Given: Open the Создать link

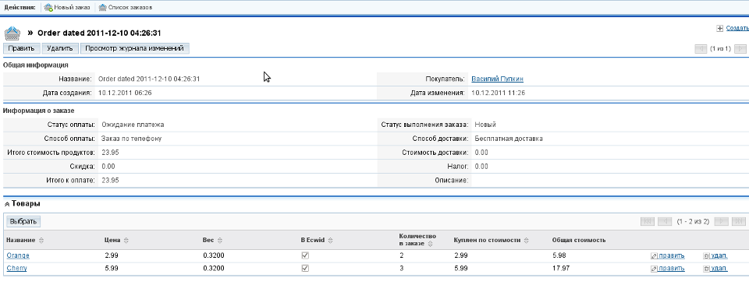Looking at the screenshot, I should tap(737, 29).
